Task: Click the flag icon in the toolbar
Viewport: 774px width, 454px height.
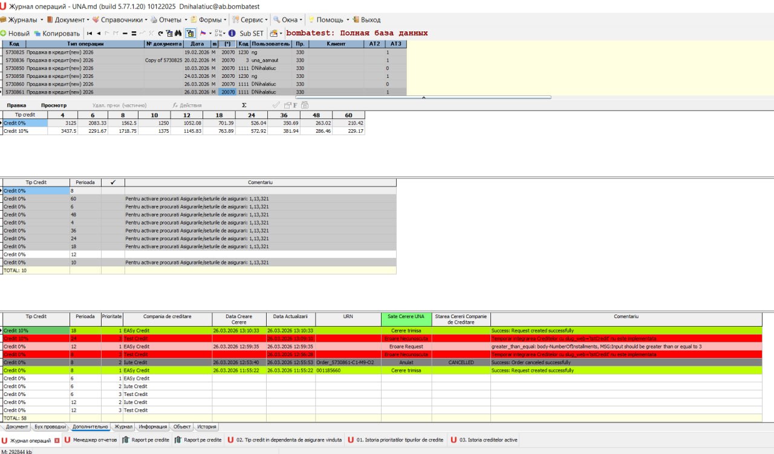Action: point(203,33)
